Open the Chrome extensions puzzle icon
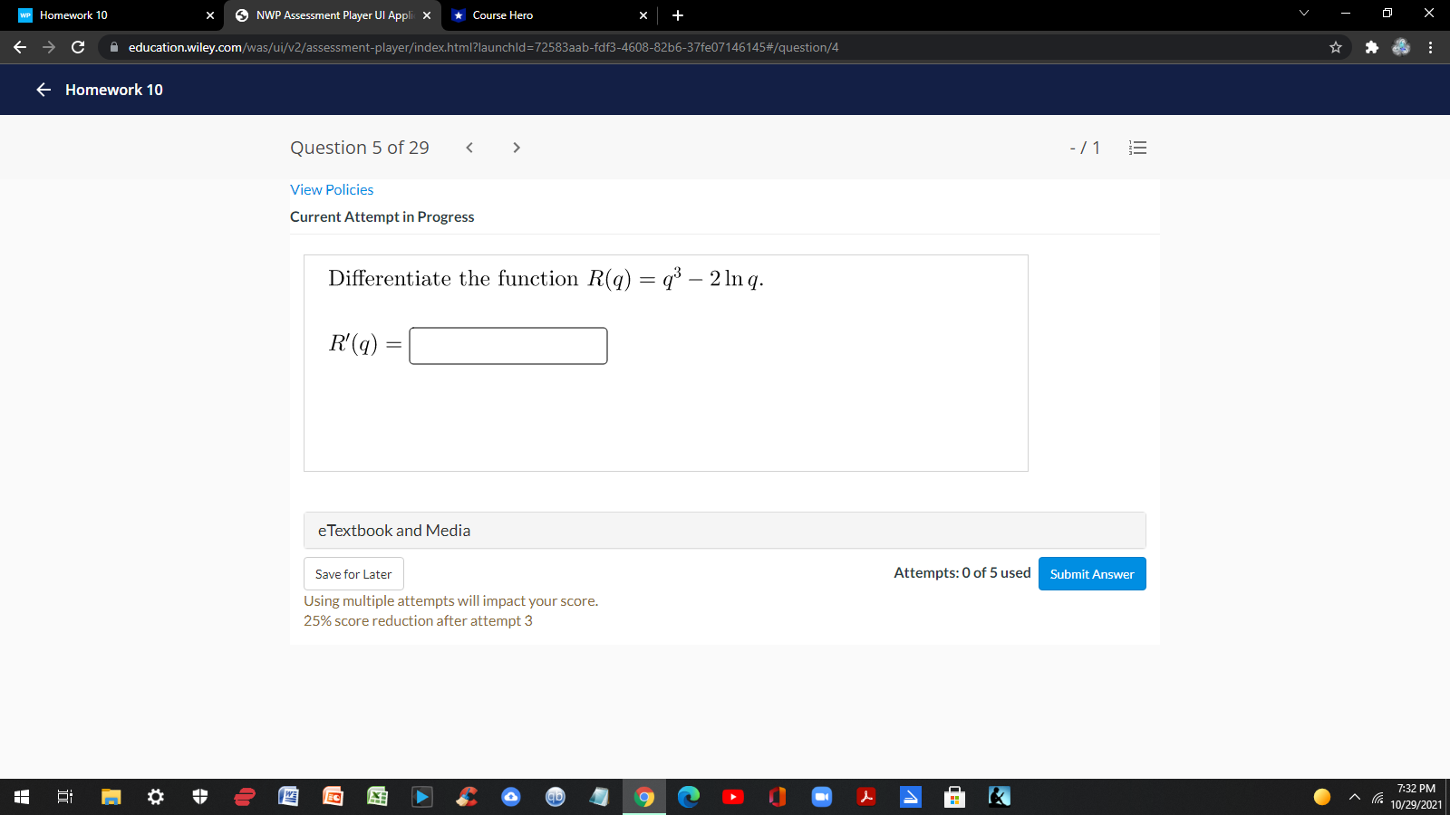1450x815 pixels. (1371, 47)
